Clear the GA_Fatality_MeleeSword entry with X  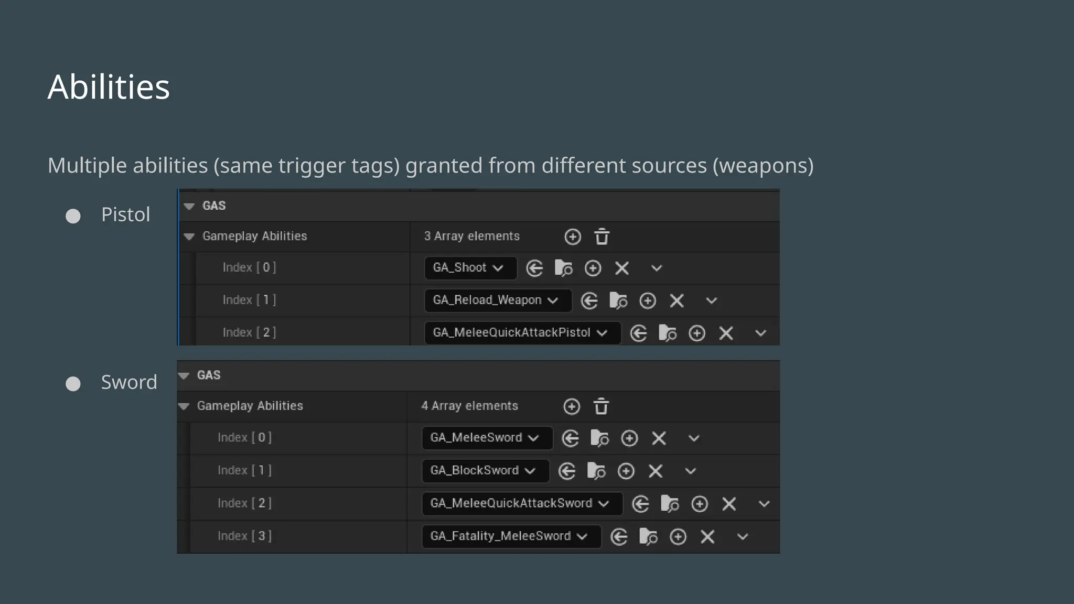(708, 537)
